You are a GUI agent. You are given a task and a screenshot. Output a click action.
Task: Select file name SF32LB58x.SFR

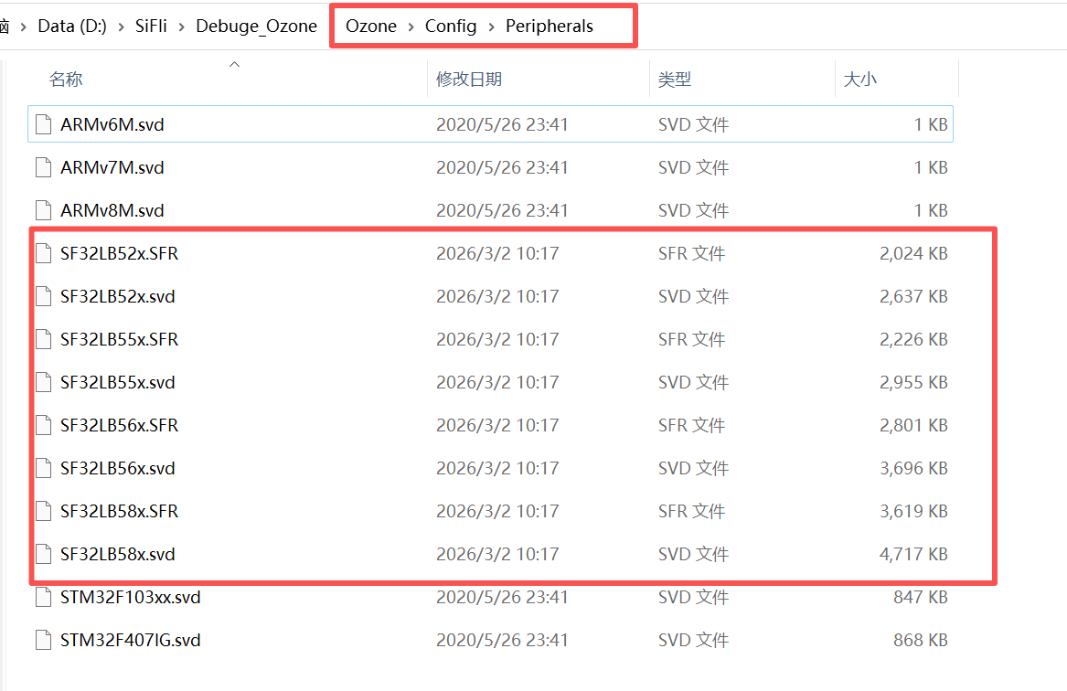119,511
